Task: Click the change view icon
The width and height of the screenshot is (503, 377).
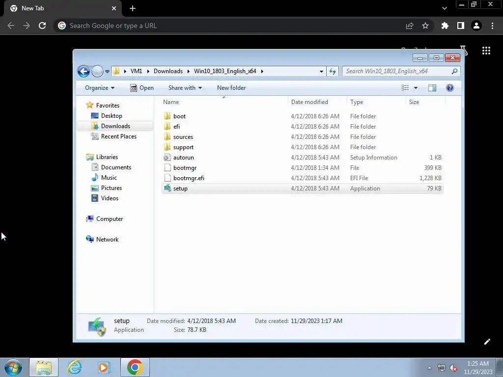Action: pyautogui.click(x=405, y=88)
